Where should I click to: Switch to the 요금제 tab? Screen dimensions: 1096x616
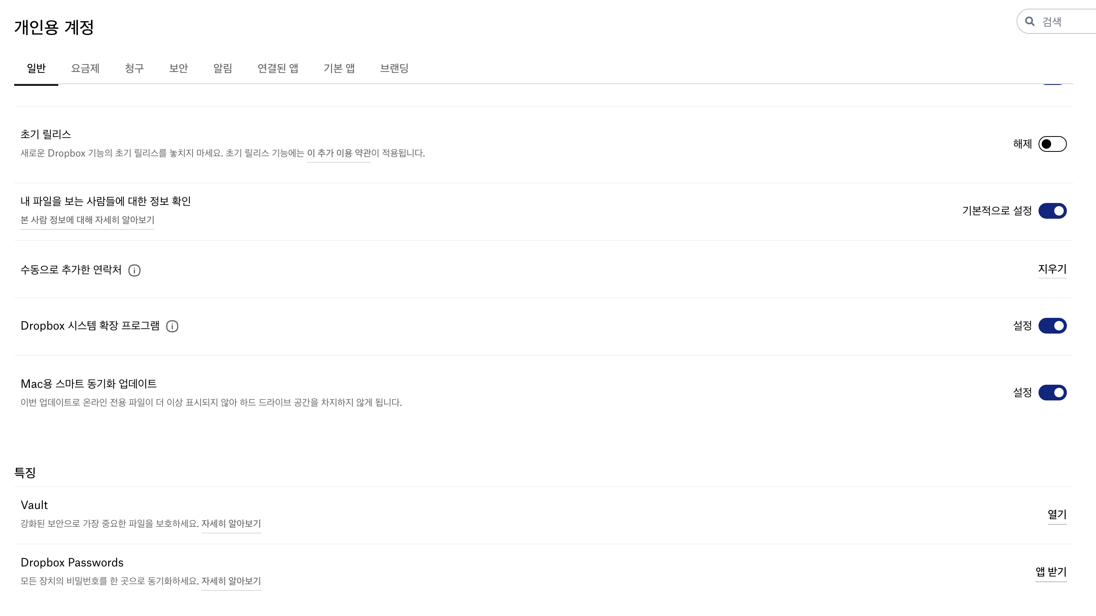85,68
